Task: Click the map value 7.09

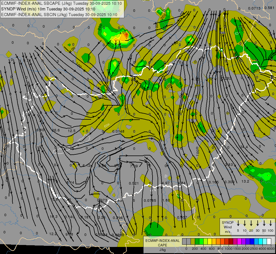Action: 134,166
